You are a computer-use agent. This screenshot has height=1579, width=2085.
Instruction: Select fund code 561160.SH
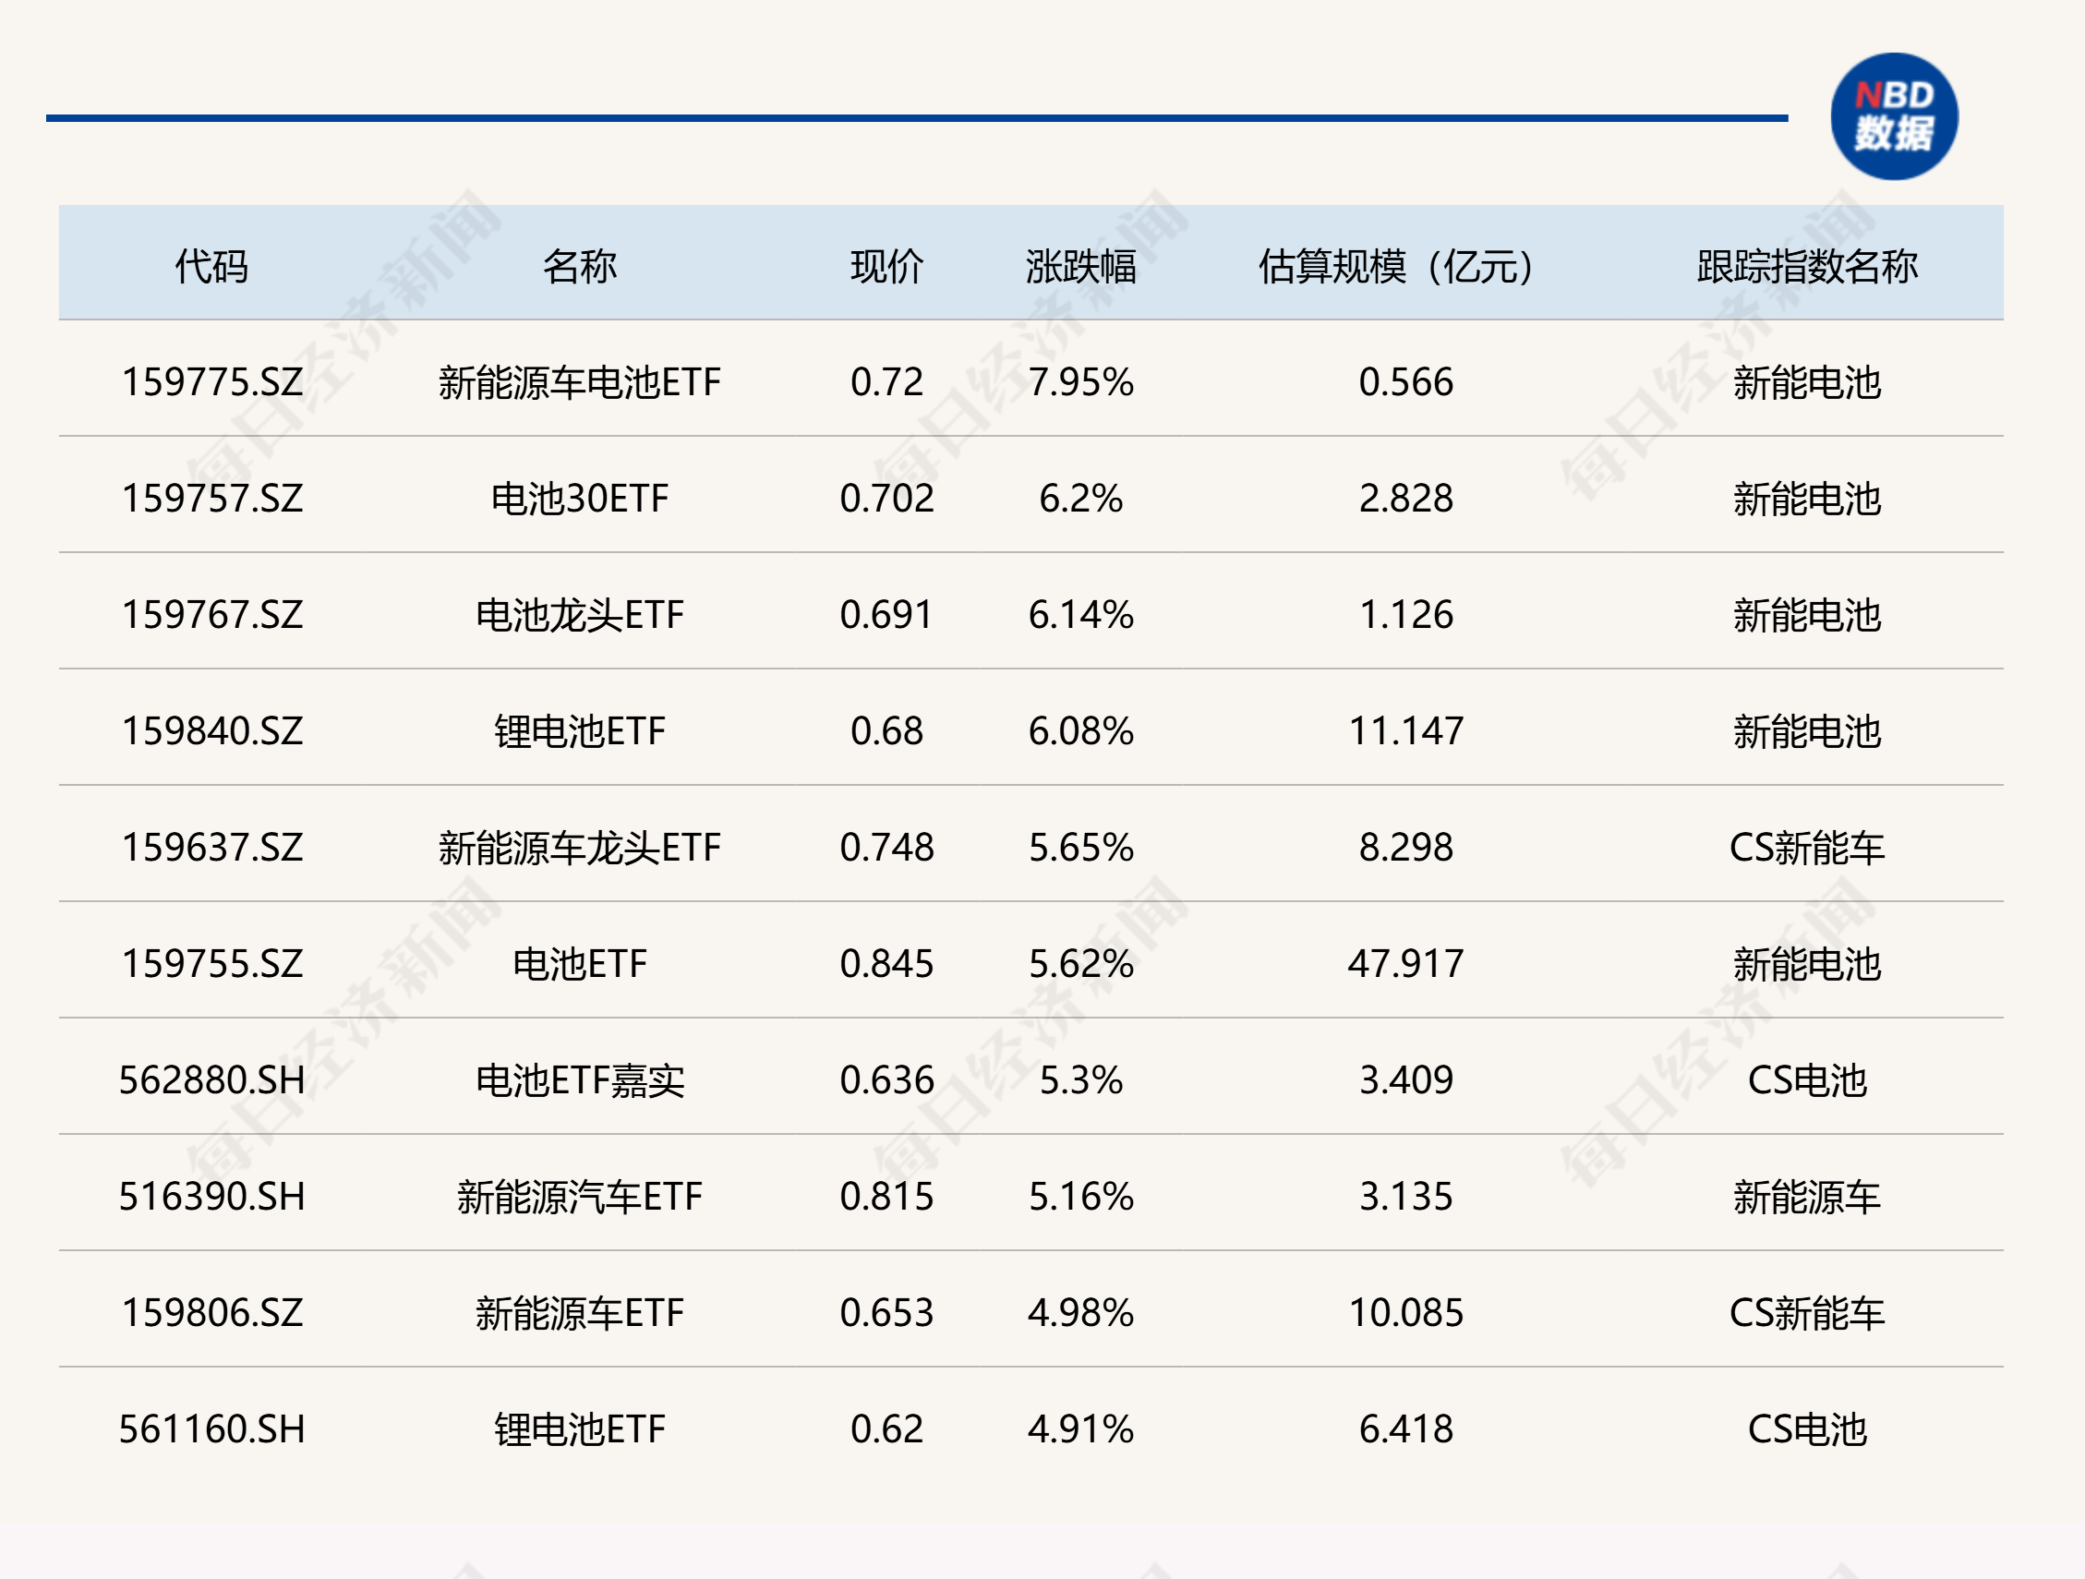pyautogui.click(x=212, y=1429)
